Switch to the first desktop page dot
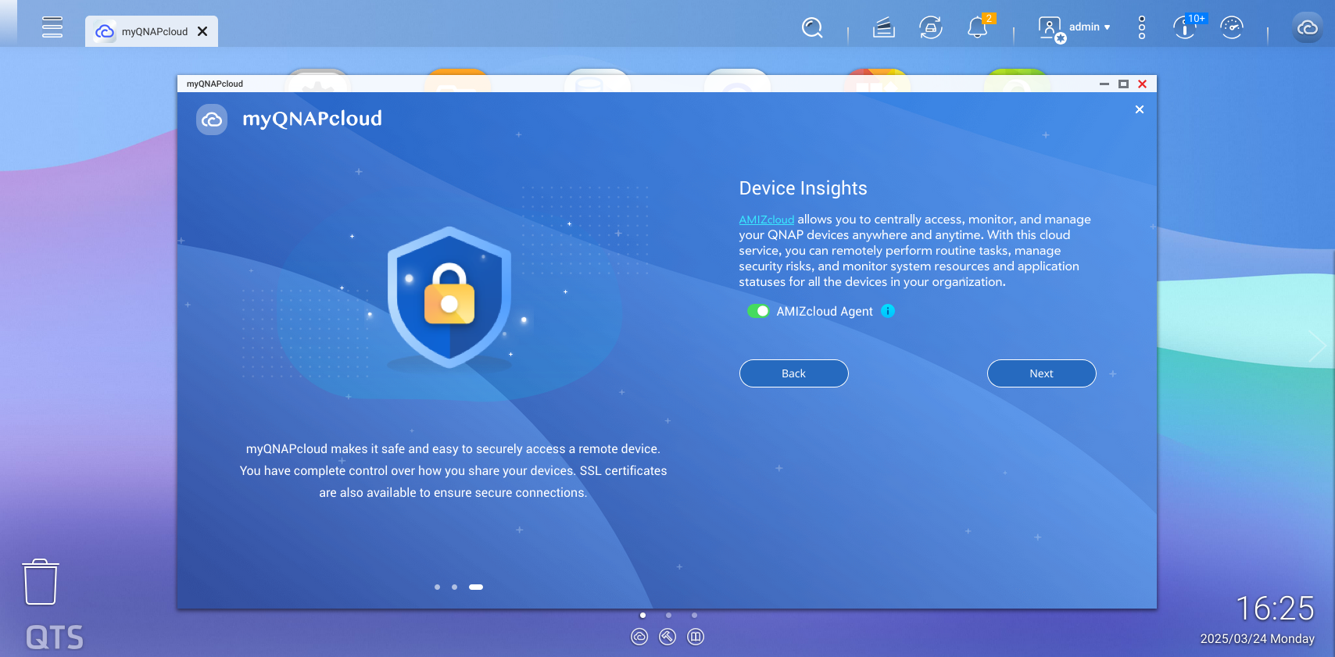 pos(642,616)
